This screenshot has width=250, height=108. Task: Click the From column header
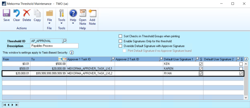tap(16, 59)
